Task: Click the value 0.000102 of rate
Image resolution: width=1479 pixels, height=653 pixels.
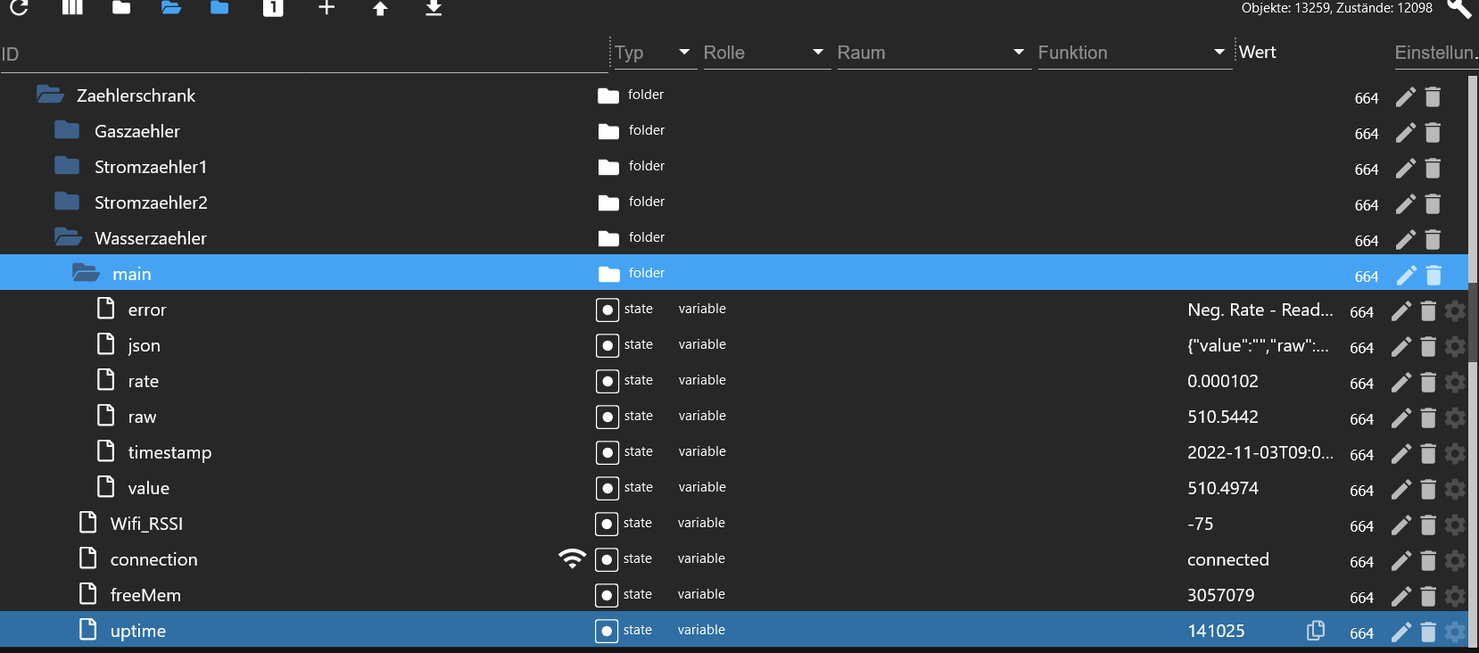Action: 1223,381
